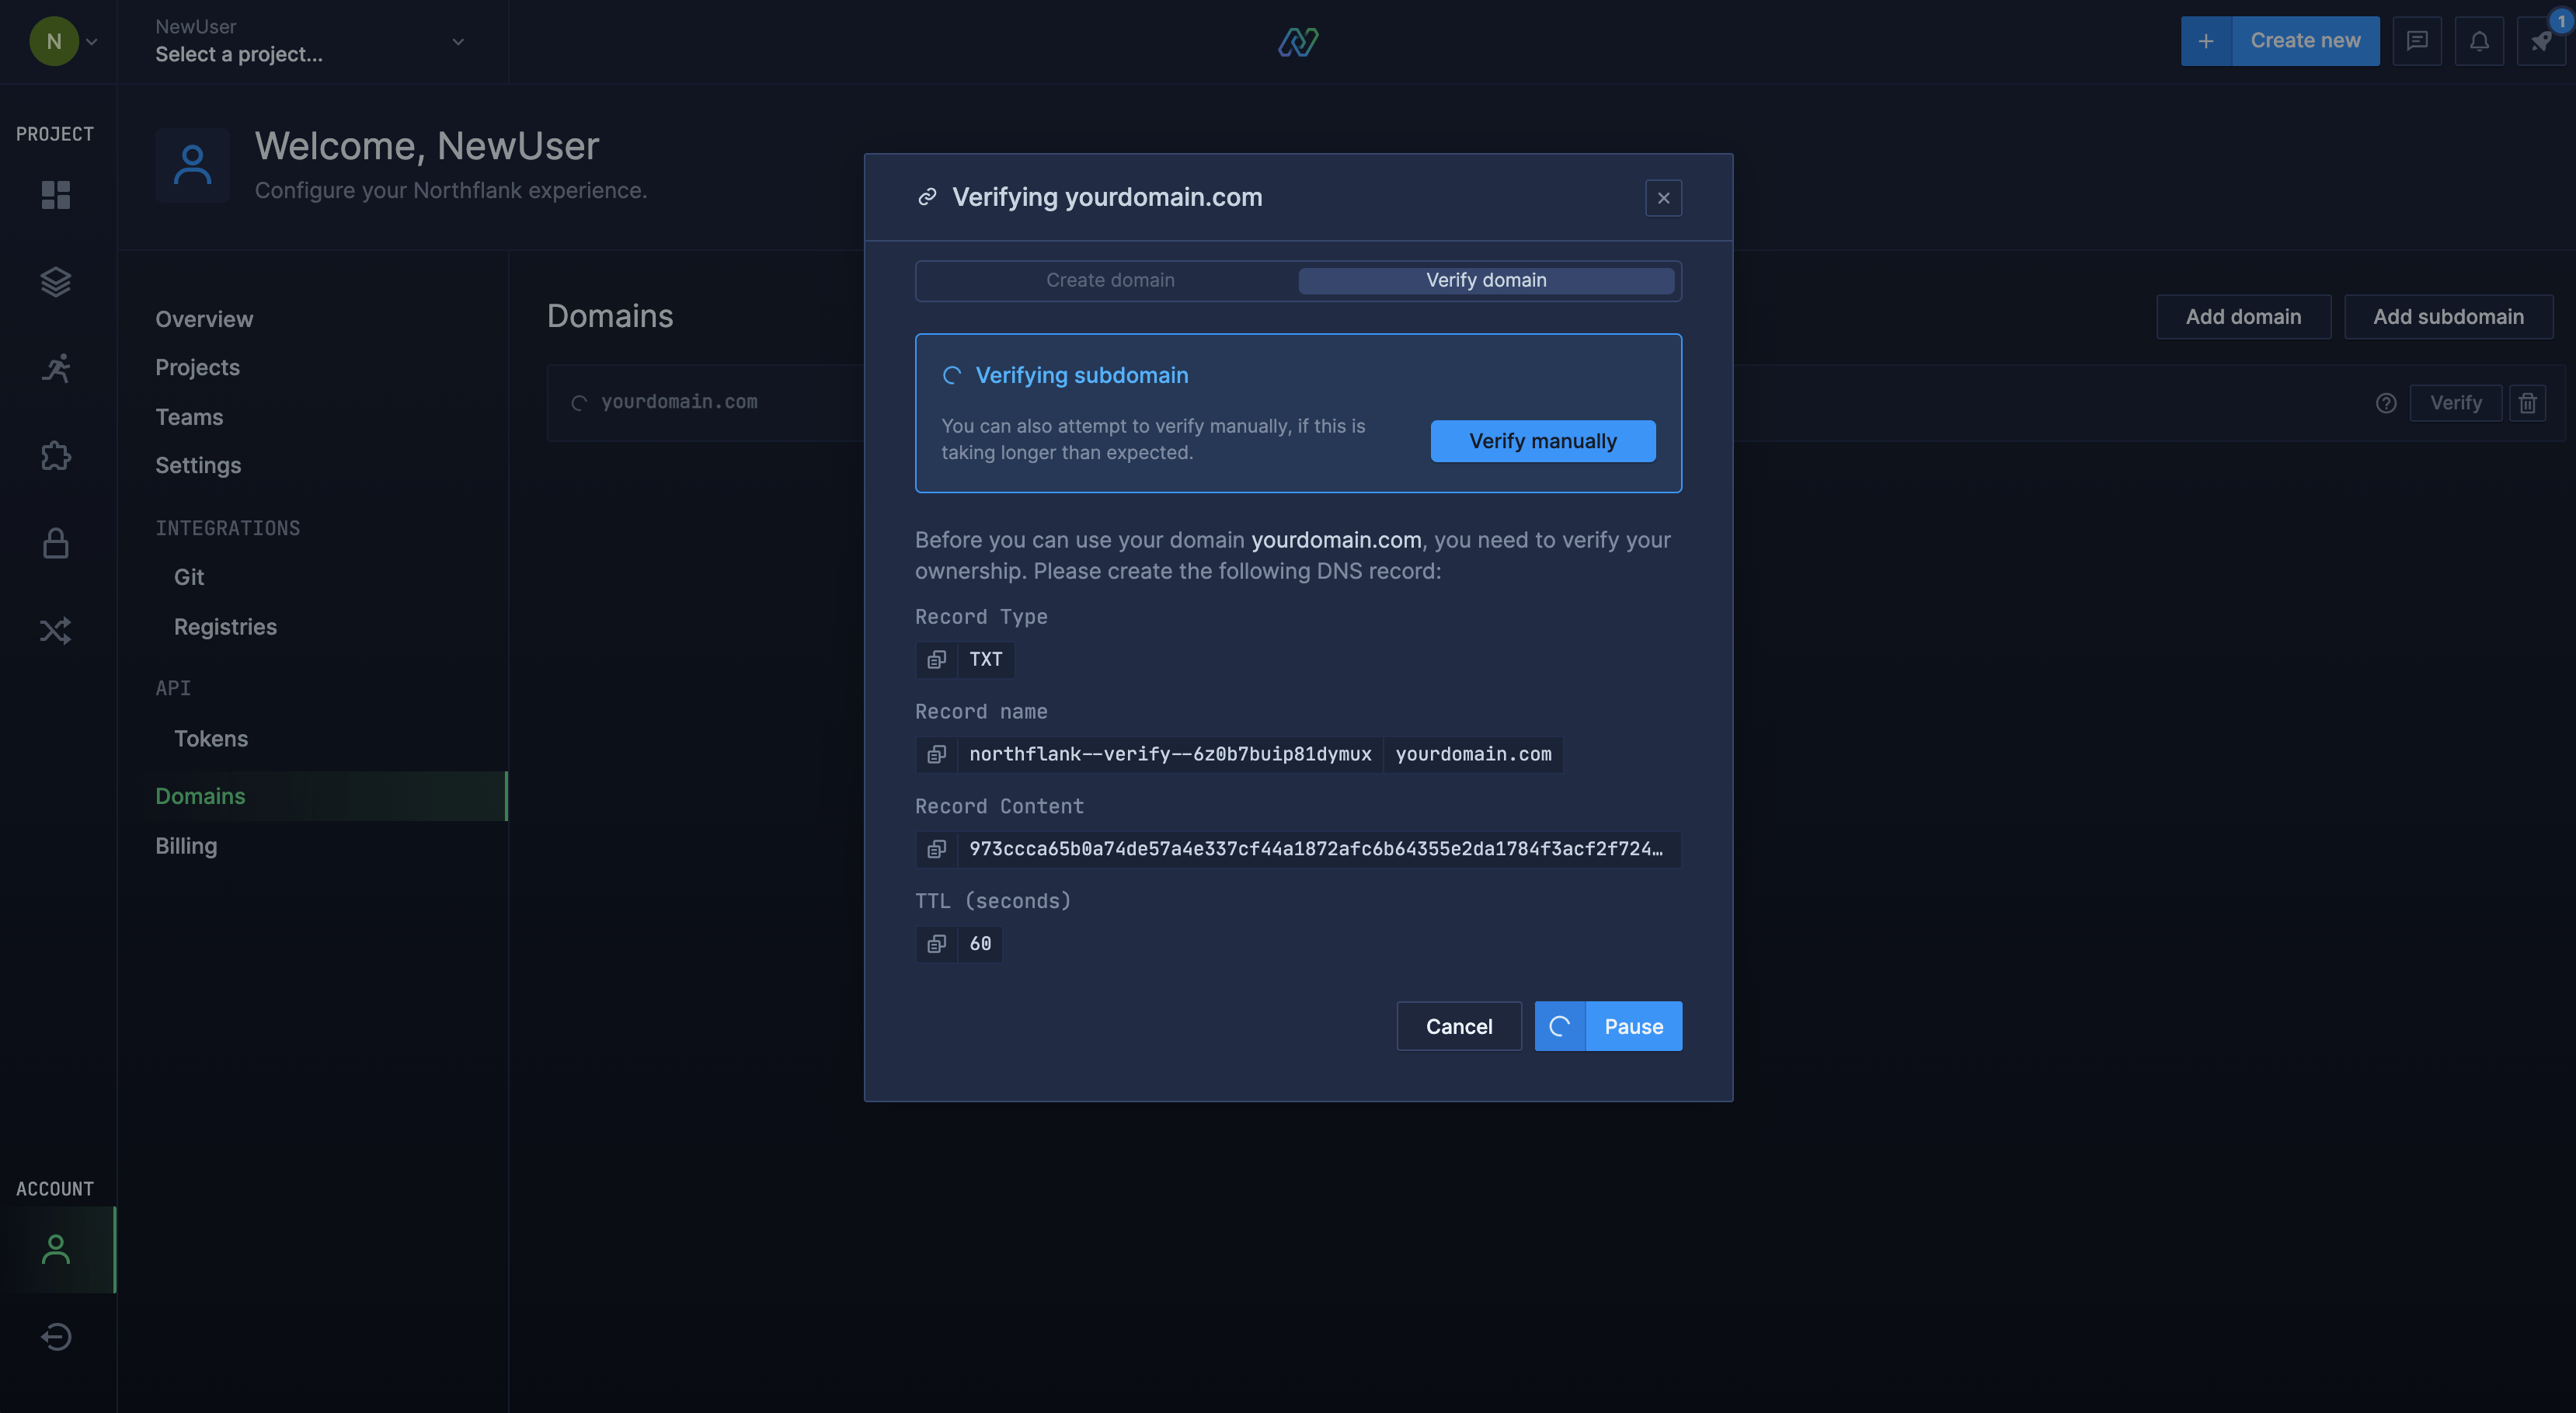Click the logout icon in sidebar
This screenshot has height=1413, width=2576.
tap(56, 1336)
